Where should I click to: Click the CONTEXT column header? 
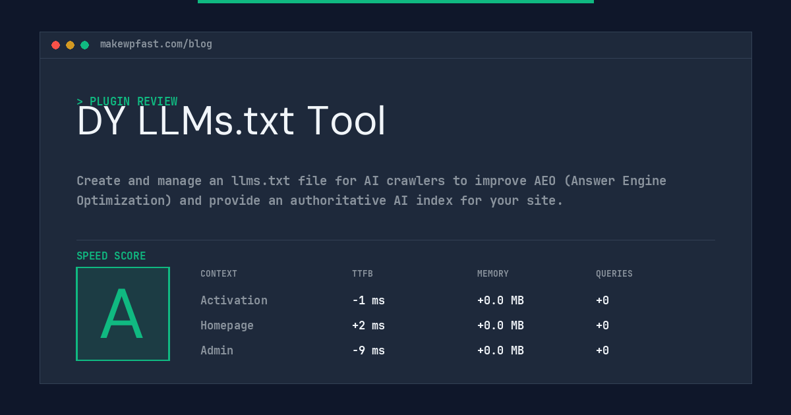point(219,274)
